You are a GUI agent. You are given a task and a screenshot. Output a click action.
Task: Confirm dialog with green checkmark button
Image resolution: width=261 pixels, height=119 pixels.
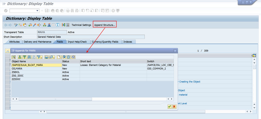pos(170,106)
